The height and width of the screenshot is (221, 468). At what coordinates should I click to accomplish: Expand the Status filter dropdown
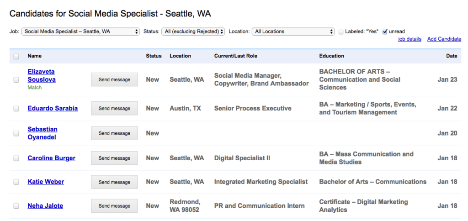(x=193, y=32)
